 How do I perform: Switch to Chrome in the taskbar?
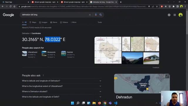(105, 103)
